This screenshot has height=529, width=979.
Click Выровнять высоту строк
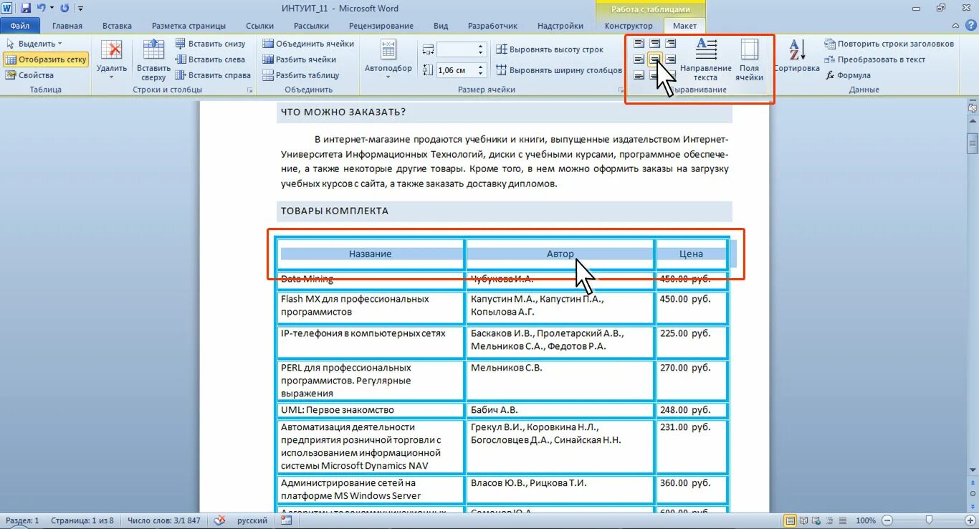pos(550,50)
